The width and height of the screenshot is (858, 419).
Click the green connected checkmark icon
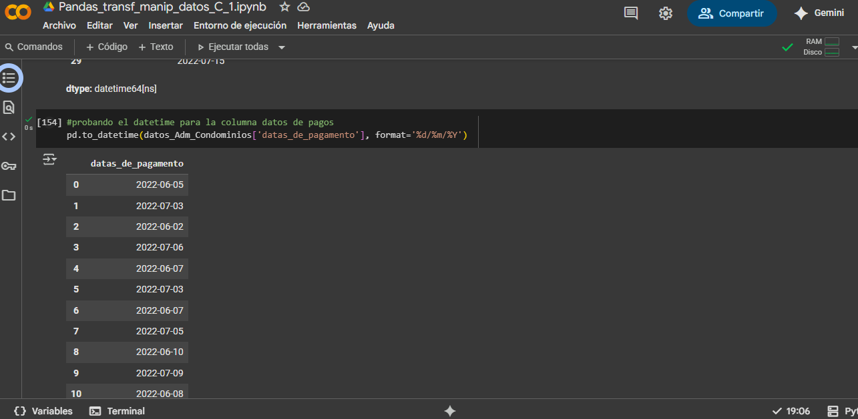(788, 47)
